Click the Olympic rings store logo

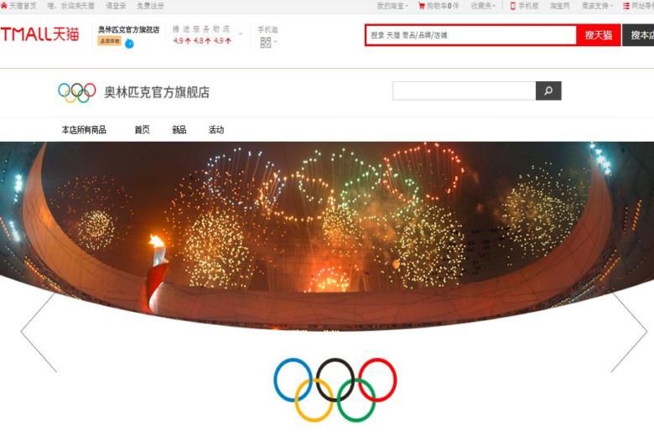click(77, 92)
